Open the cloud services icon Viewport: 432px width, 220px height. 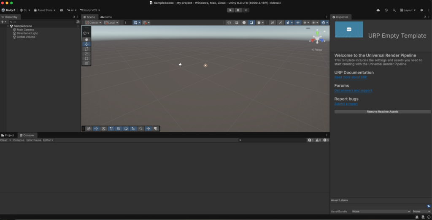pyautogui.click(x=378, y=10)
